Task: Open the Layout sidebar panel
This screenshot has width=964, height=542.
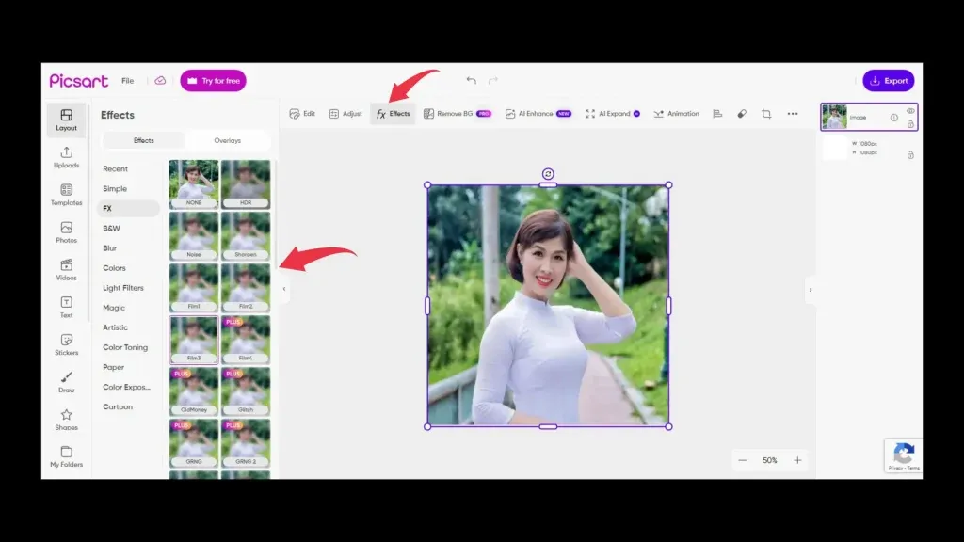Action: 67,120
